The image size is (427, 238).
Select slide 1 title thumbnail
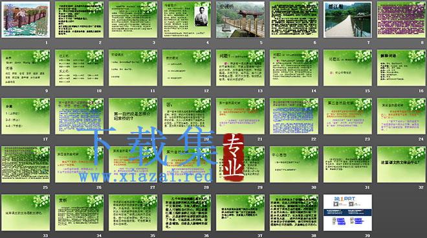(26, 19)
